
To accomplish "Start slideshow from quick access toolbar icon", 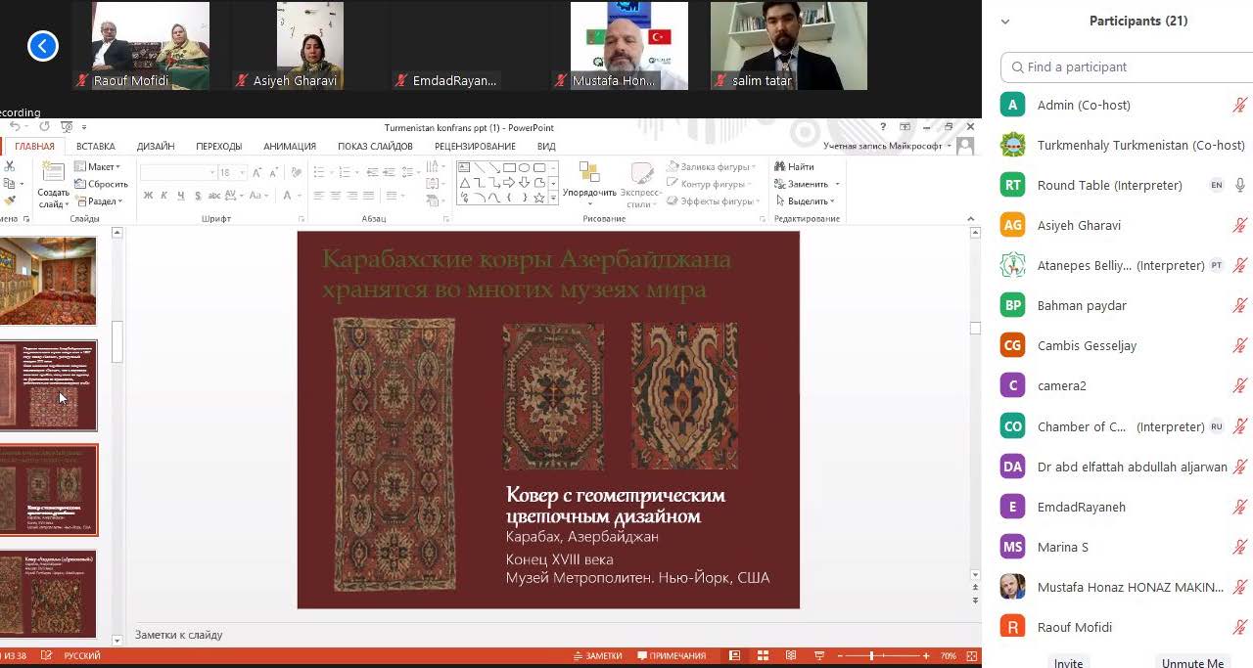I will (x=66, y=127).
